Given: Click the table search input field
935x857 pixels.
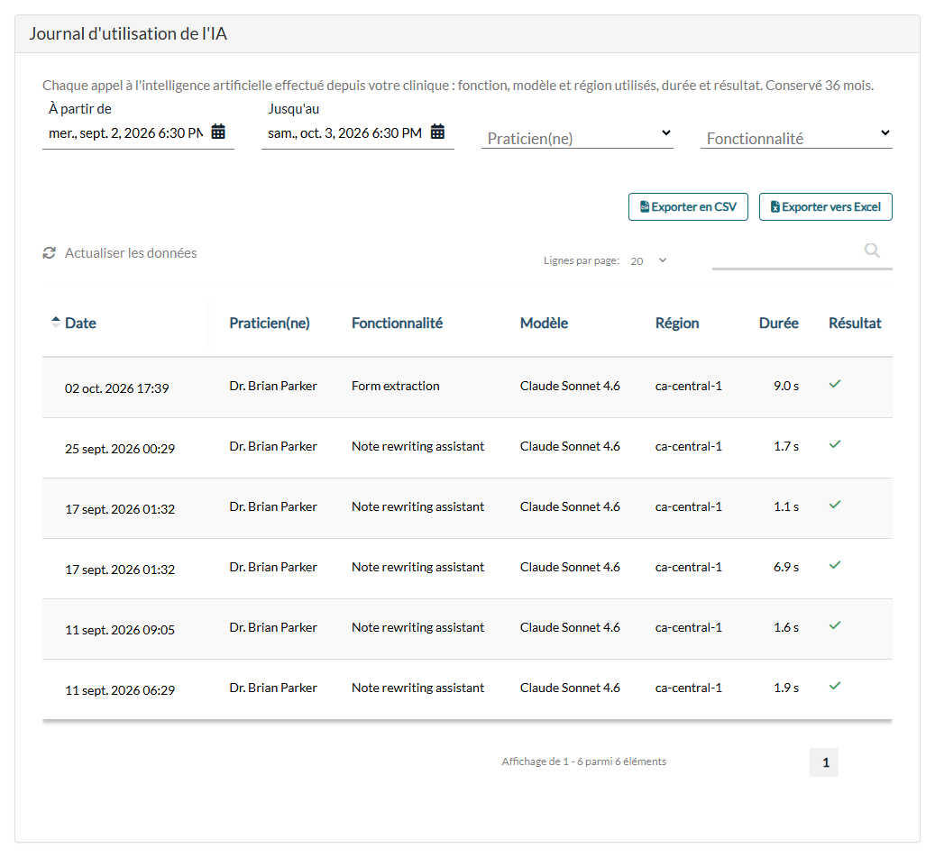Looking at the screenshot, I should tap(787, 255).
